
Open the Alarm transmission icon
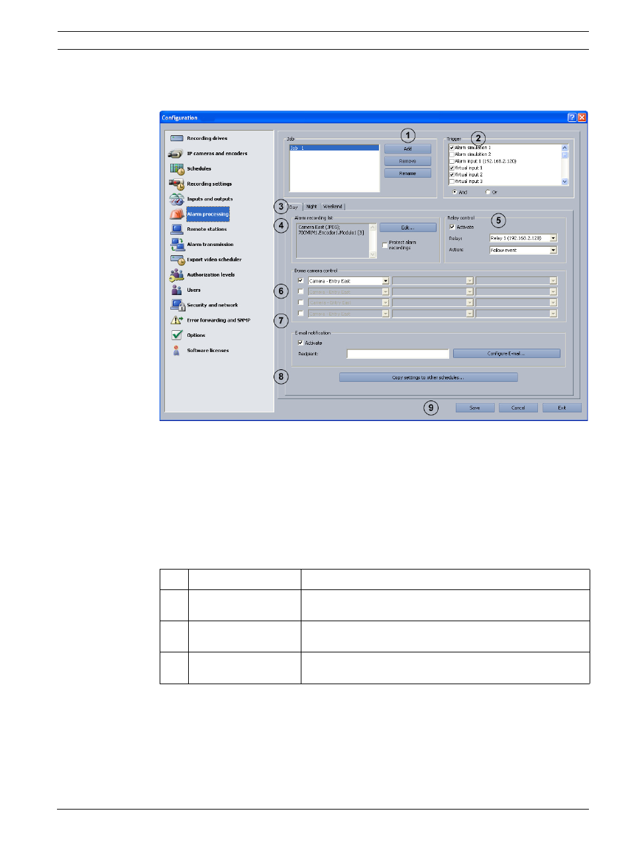[176, 245]
